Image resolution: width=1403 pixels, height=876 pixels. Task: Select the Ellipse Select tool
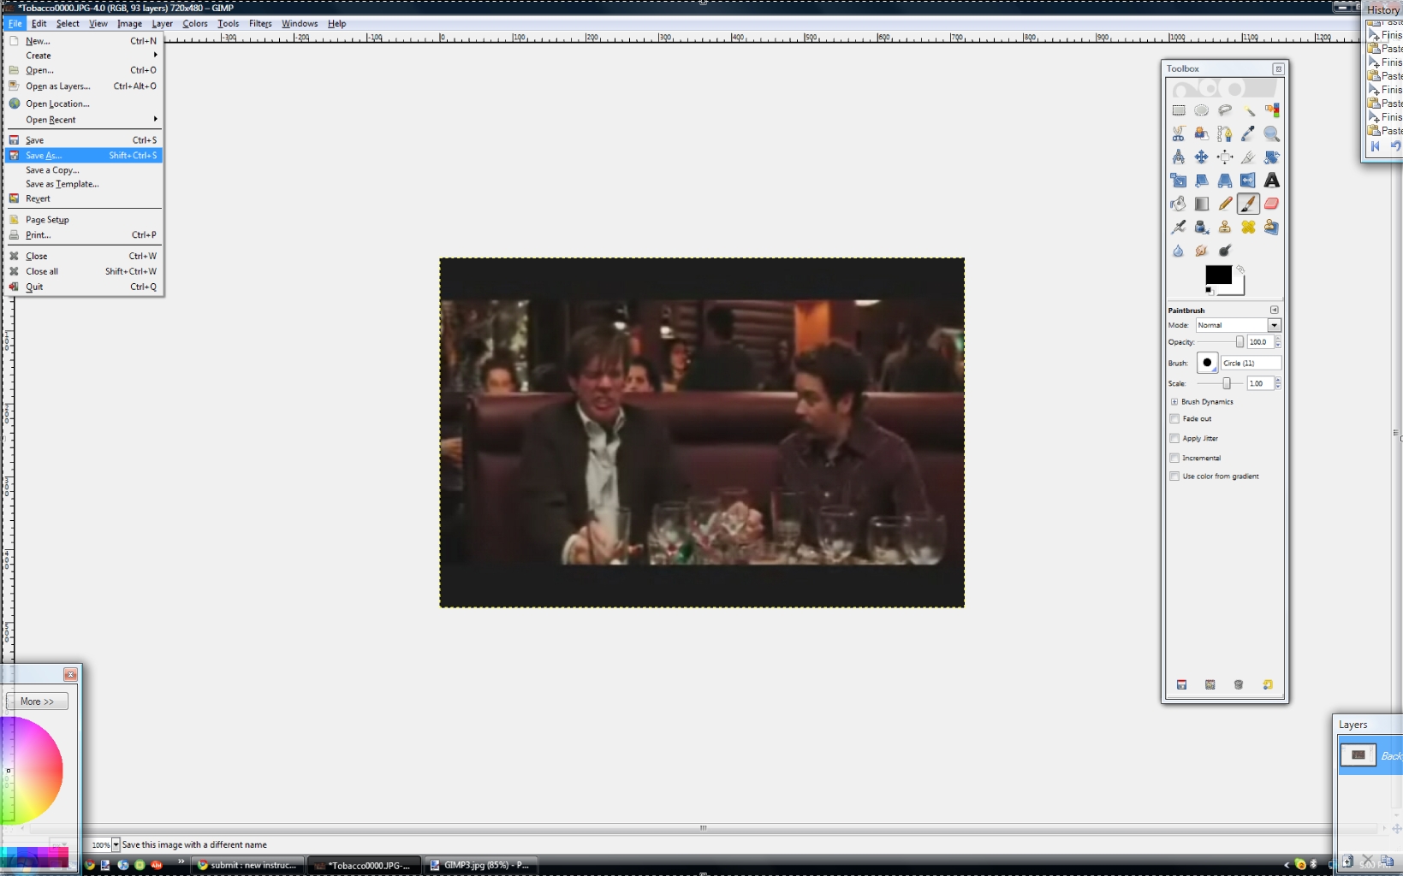coord(1202,110)
